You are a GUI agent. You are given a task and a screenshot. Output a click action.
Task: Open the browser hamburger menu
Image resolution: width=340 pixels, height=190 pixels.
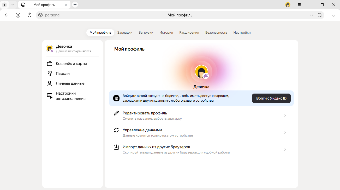299,5
